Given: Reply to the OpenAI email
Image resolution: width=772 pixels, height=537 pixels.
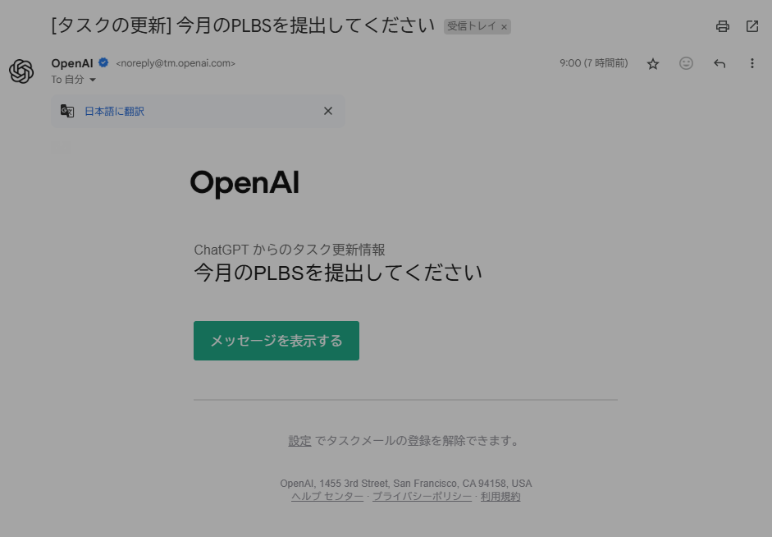Looking at the screenshot, I should tap(719, 63).
